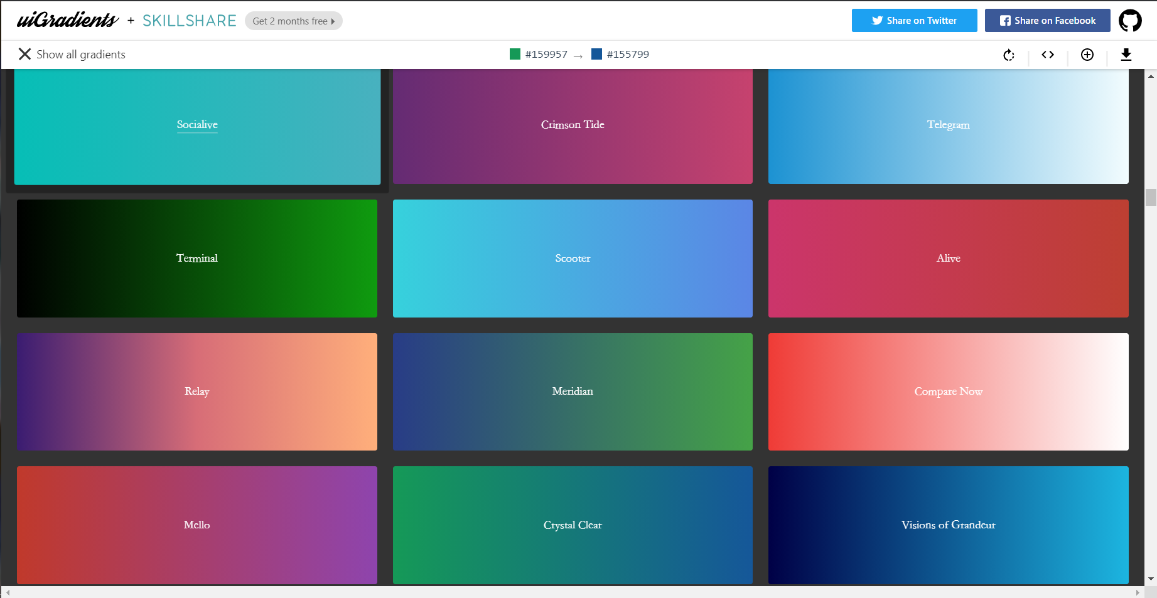Click the Show all gradients label
The image size is (1157, 598).
(81, 55)
